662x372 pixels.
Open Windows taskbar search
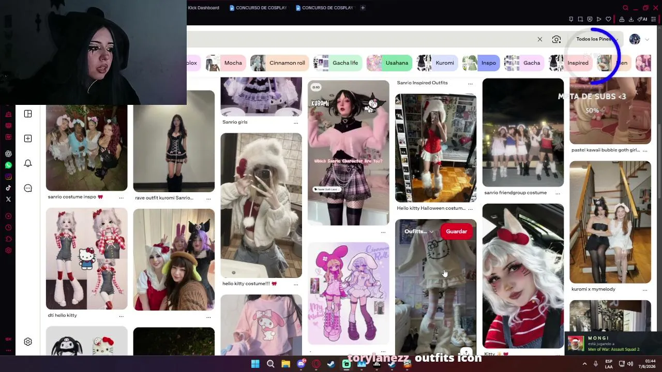(x=270, y=364)
